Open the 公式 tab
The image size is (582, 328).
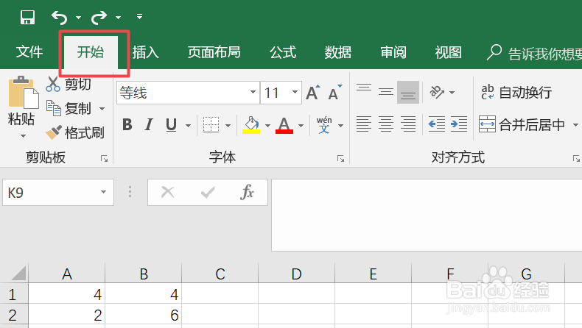pos(283,52)
